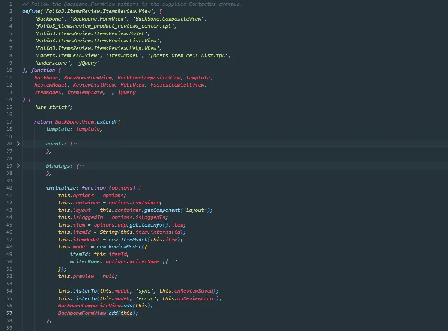Click the 'underscore' dependency string
The width and height of the screenshot is (448, 331).
pos(52,63)
